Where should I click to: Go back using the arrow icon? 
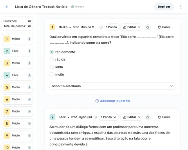7,7
